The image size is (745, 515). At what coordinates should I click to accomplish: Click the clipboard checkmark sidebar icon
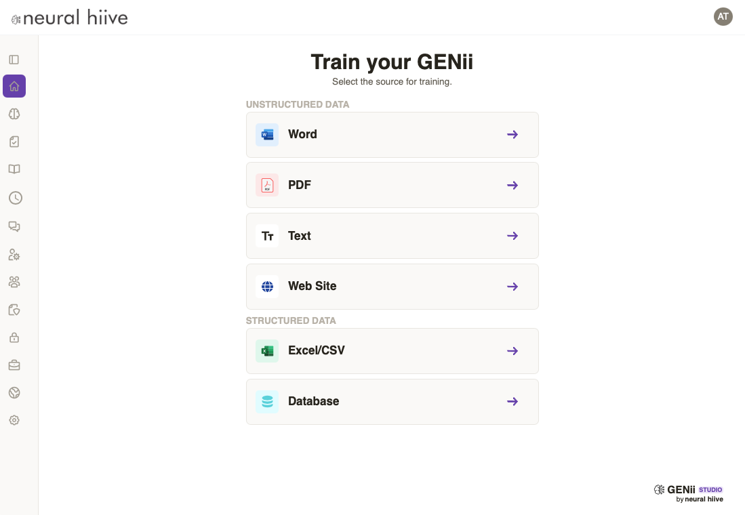pos(14,142)
